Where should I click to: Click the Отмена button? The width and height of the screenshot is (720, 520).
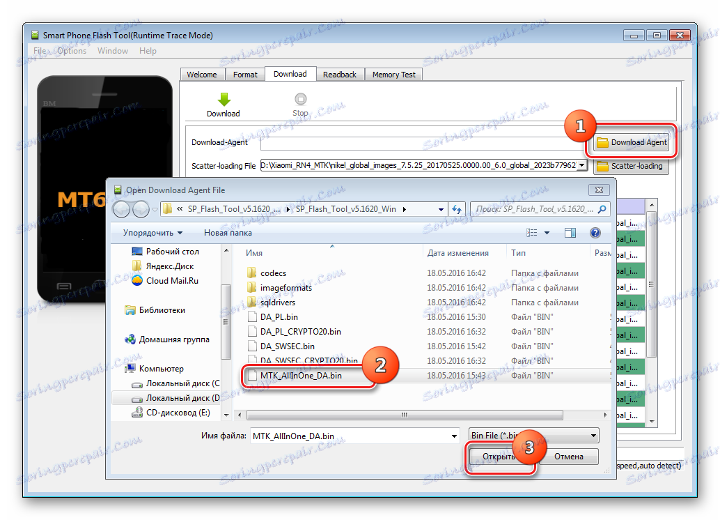pos(568,457)
